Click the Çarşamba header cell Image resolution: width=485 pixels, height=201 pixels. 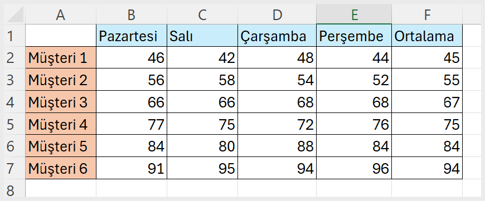[x=277, y=36]
